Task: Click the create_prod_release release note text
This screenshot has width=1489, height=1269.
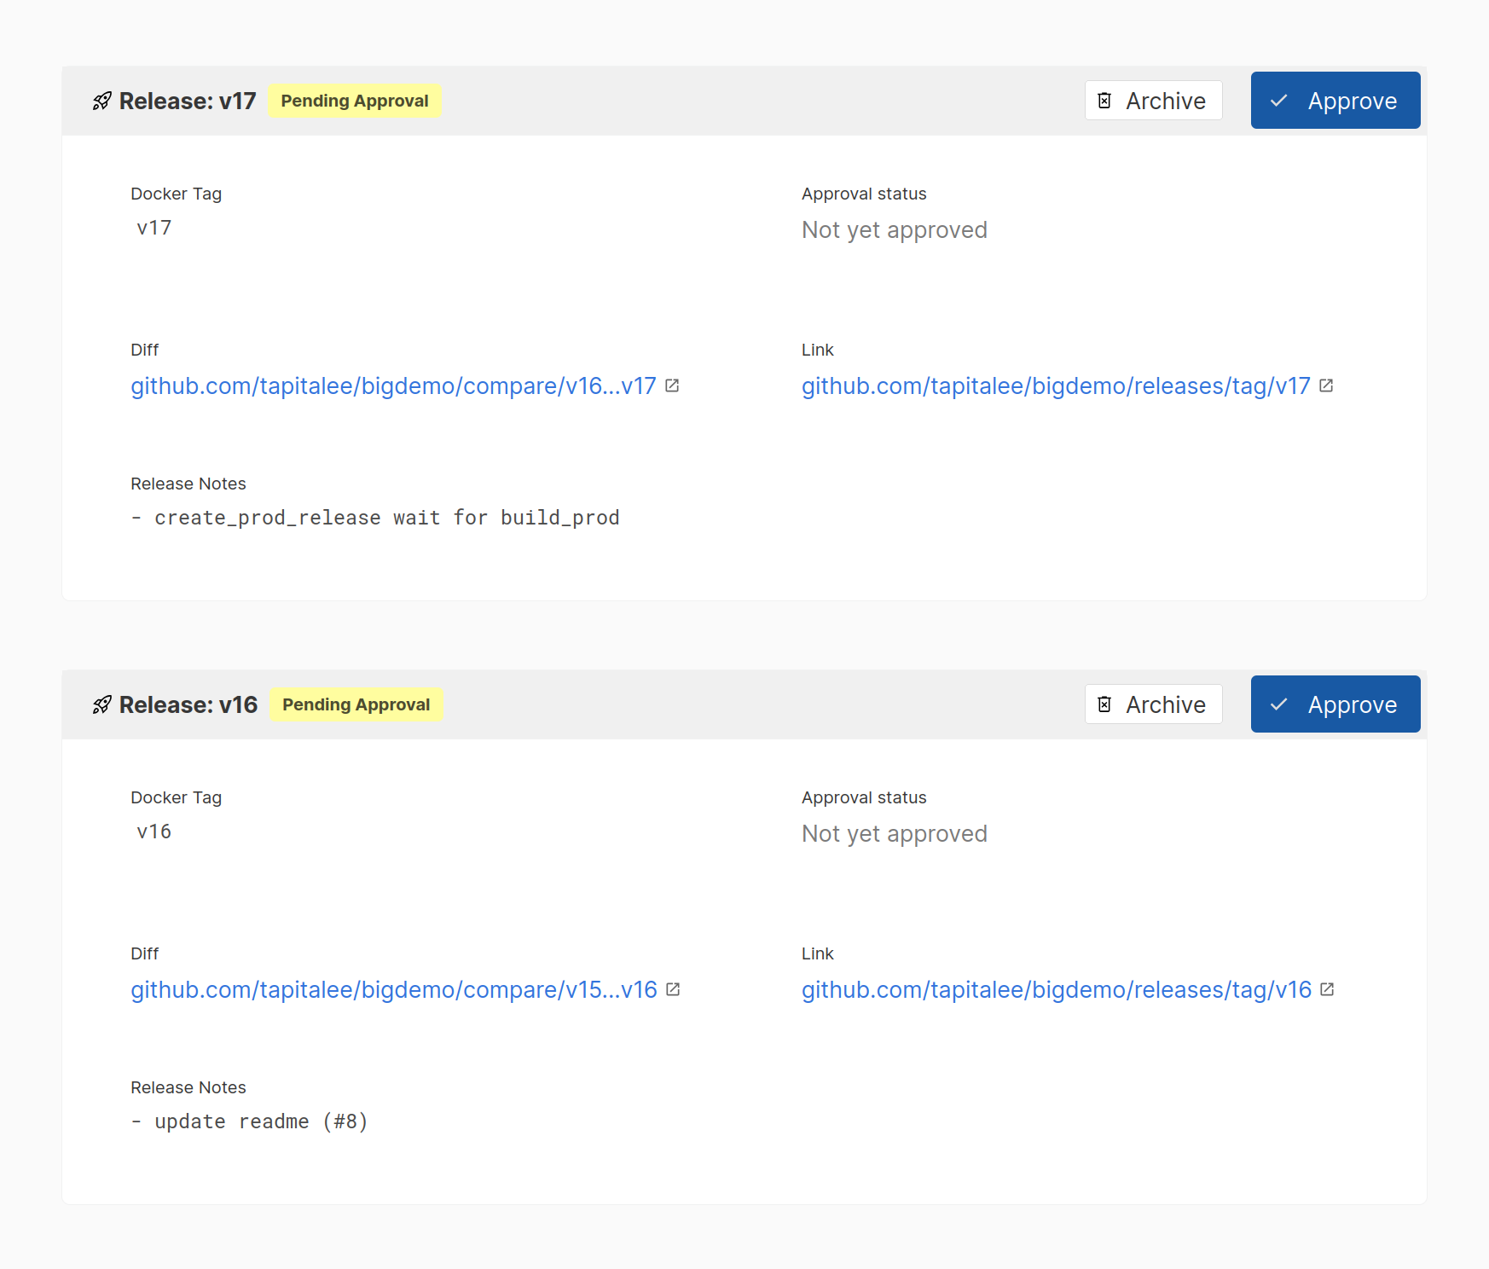Action: tap(386, 519)
